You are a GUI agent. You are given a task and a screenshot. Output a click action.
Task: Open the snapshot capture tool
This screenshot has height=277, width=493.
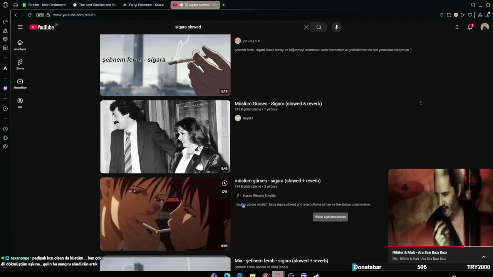click(x=449, y=15)
